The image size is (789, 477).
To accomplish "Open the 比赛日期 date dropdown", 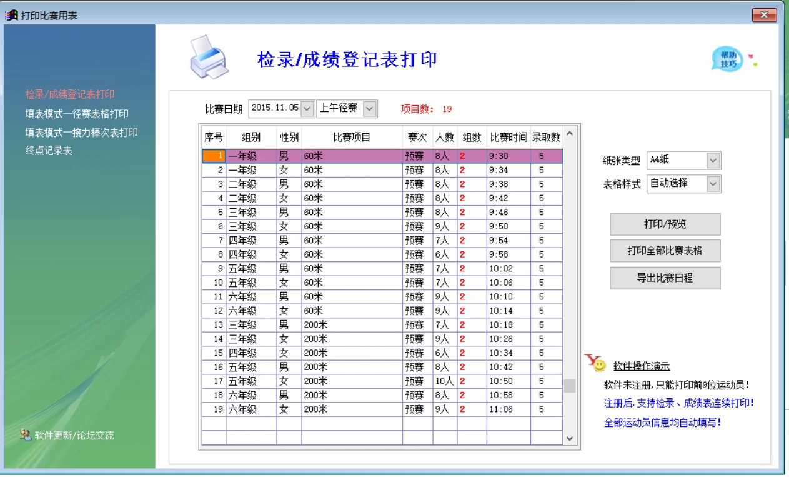I will [x=305, y=107].
